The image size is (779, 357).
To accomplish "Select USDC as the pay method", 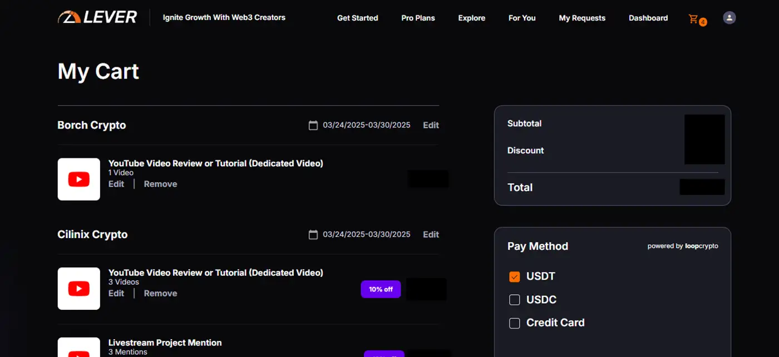I will (515, 300).
